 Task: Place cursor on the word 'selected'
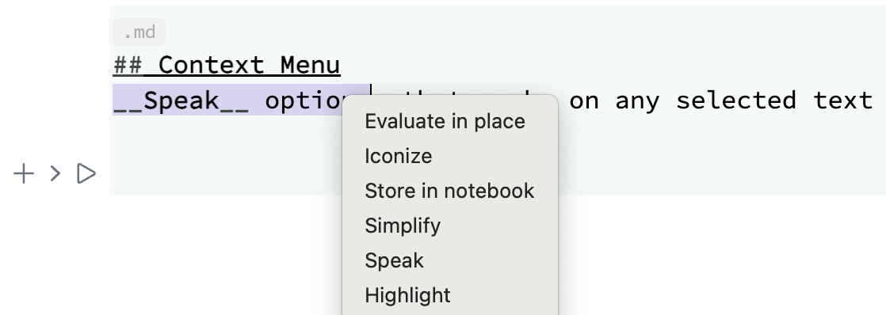[735, 101]
